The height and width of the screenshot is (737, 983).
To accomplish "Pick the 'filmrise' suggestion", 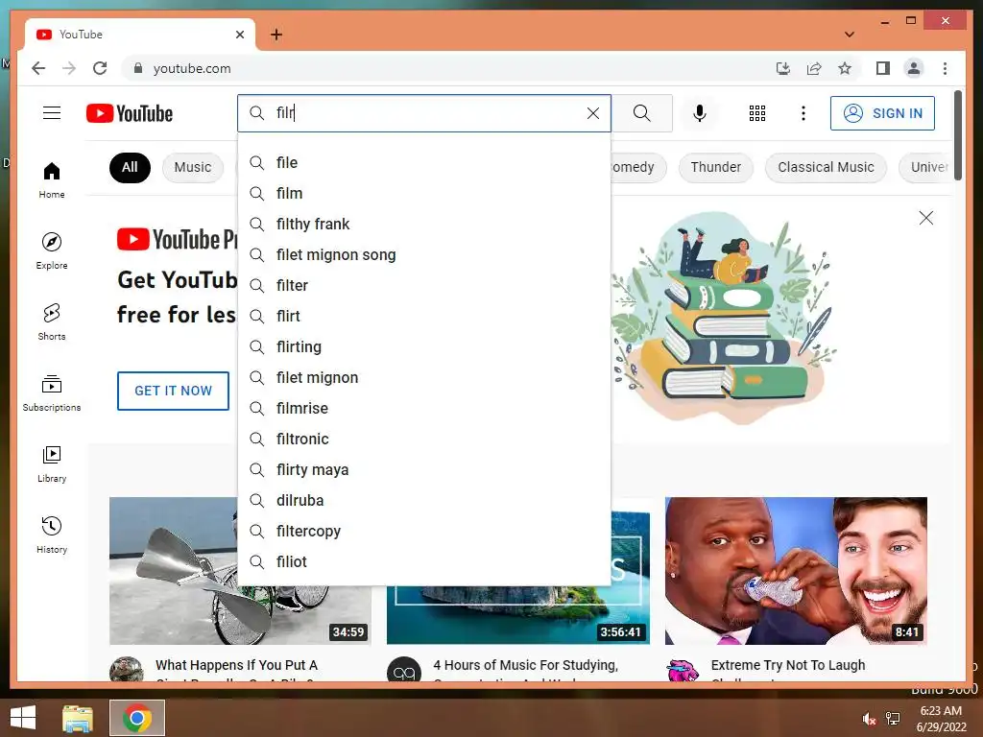I will click(424, 409).
